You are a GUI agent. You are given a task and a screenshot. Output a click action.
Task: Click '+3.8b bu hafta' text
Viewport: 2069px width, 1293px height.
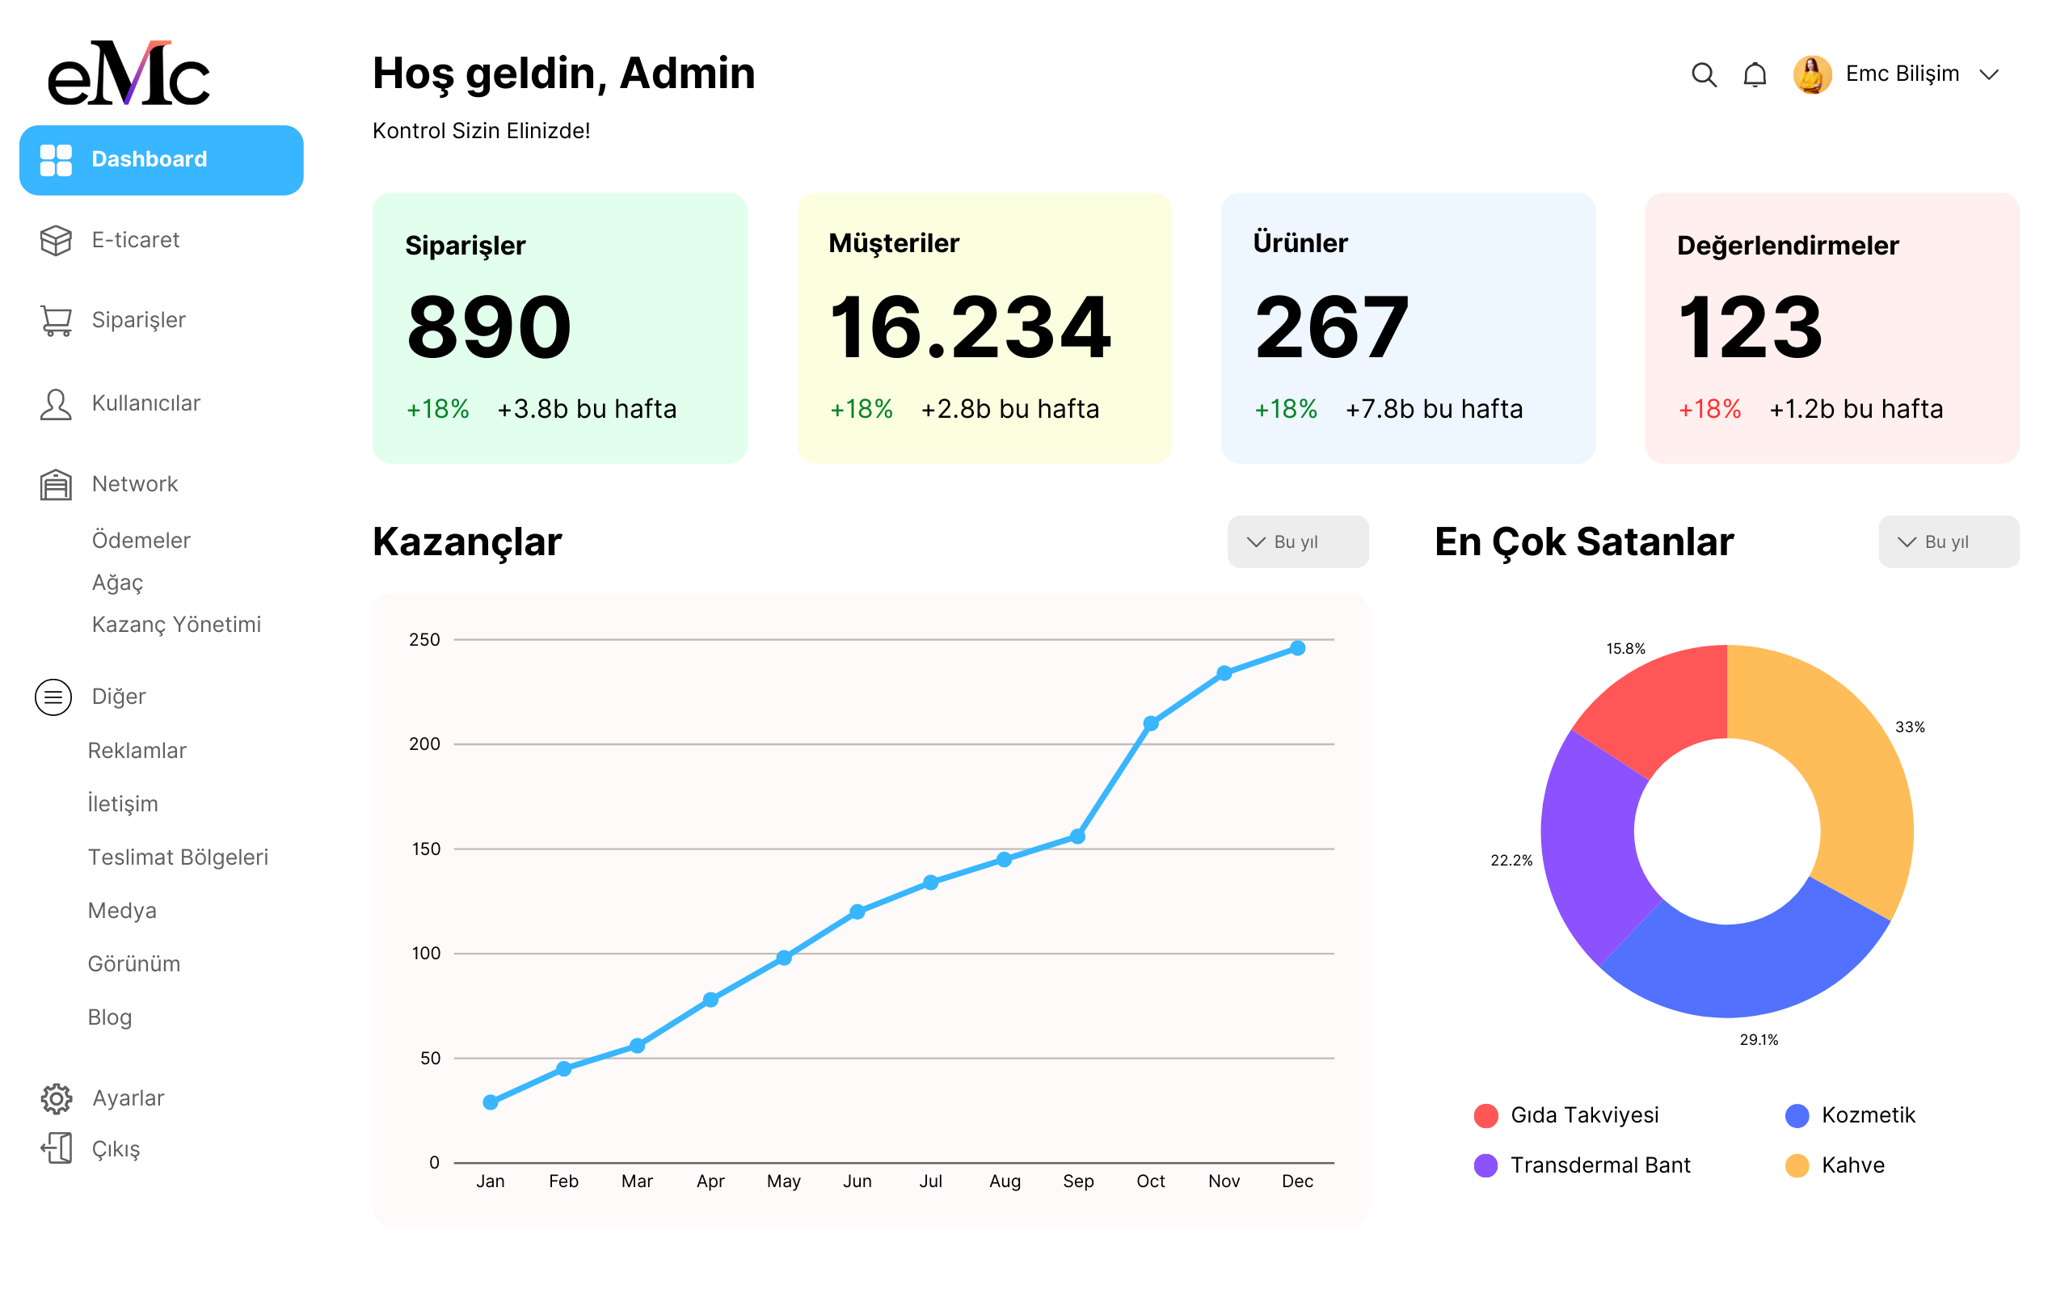tap(588, 409)
